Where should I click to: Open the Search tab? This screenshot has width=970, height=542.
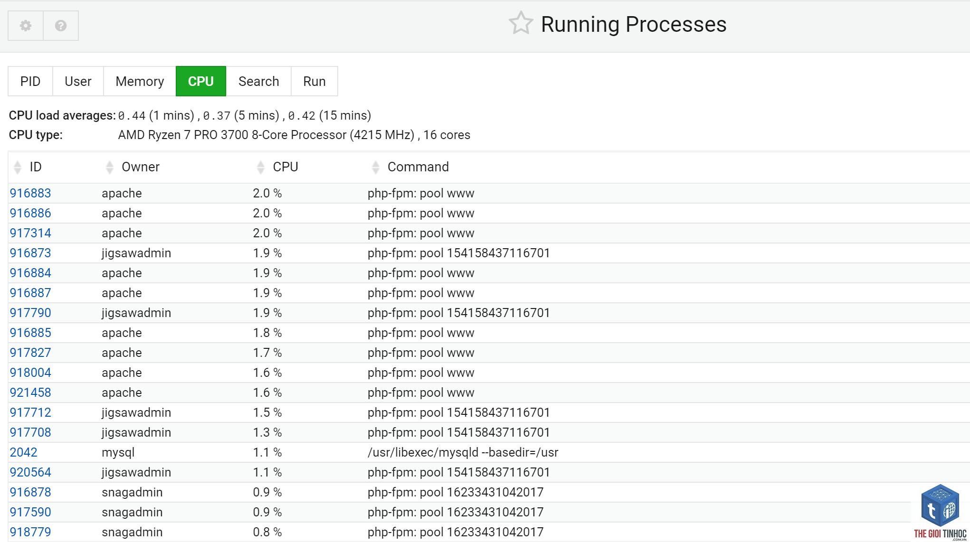(259, 81)
